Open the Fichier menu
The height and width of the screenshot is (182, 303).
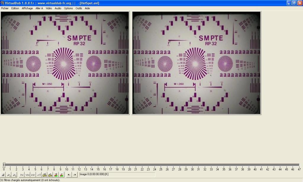coord(5,8)
